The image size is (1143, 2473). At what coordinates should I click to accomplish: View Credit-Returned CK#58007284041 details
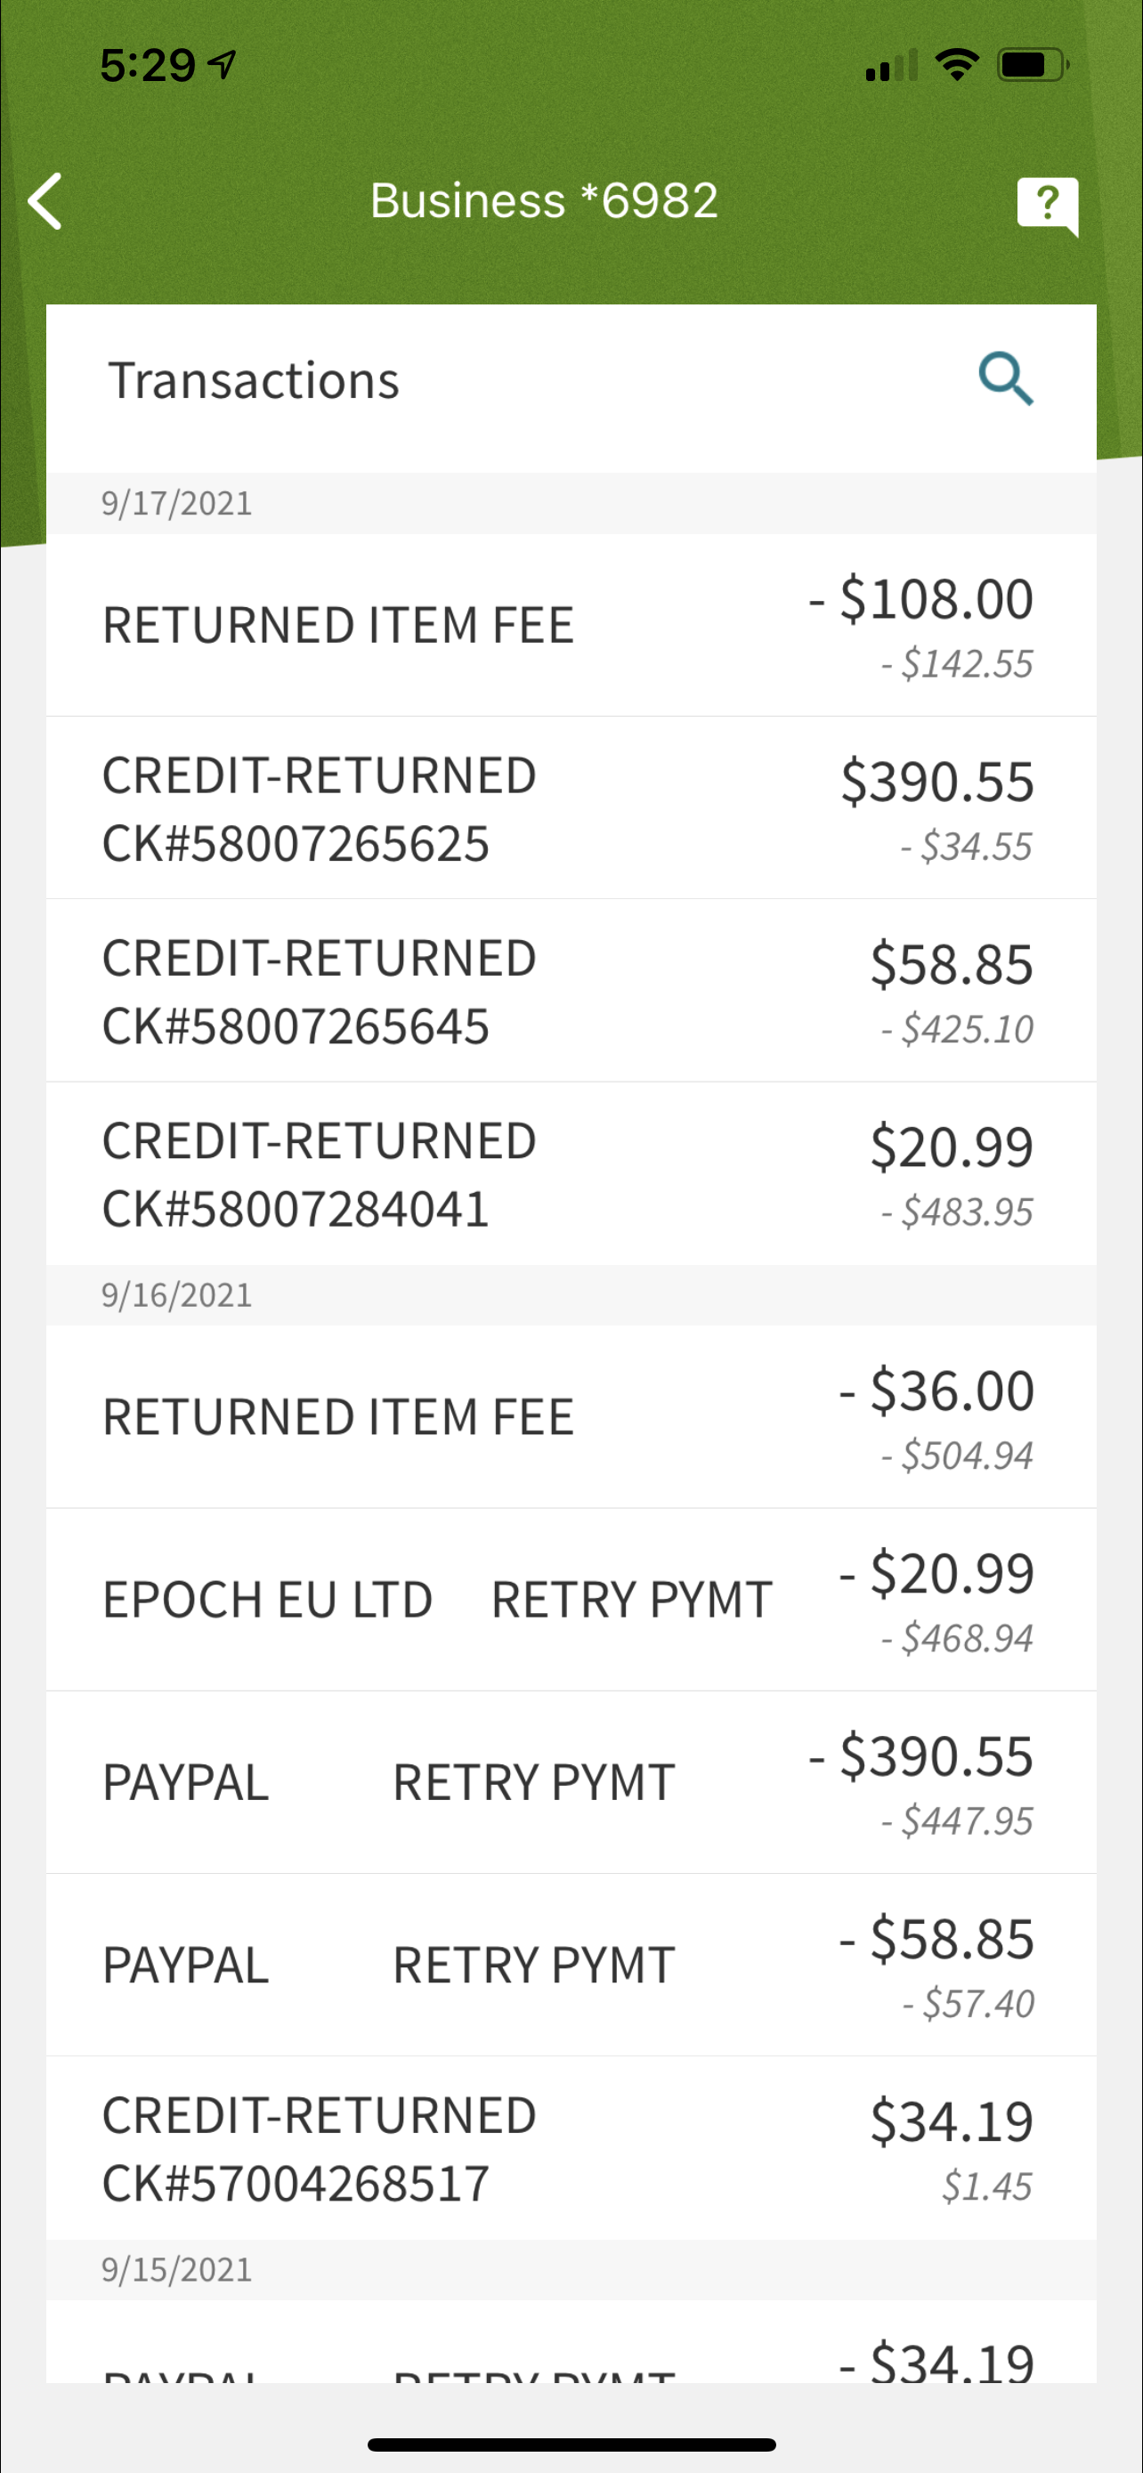[x=571, y=1173]
